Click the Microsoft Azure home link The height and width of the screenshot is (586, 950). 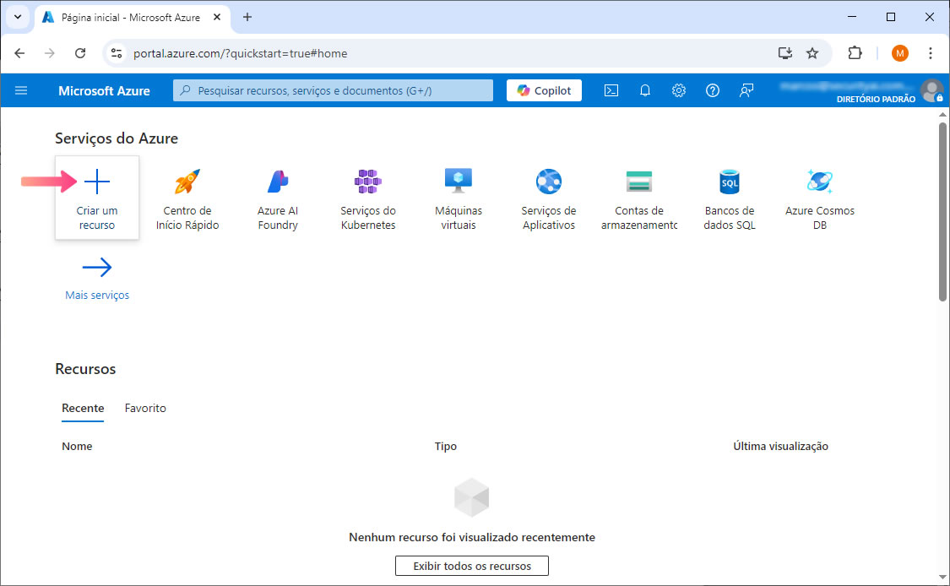pos(104,91)
